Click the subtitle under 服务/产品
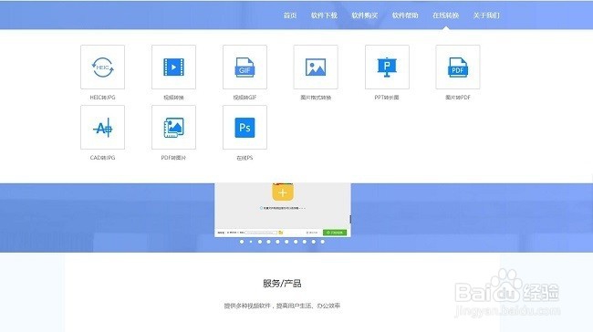This screenshot has width=593, height=332. click(x=282, y=306)
